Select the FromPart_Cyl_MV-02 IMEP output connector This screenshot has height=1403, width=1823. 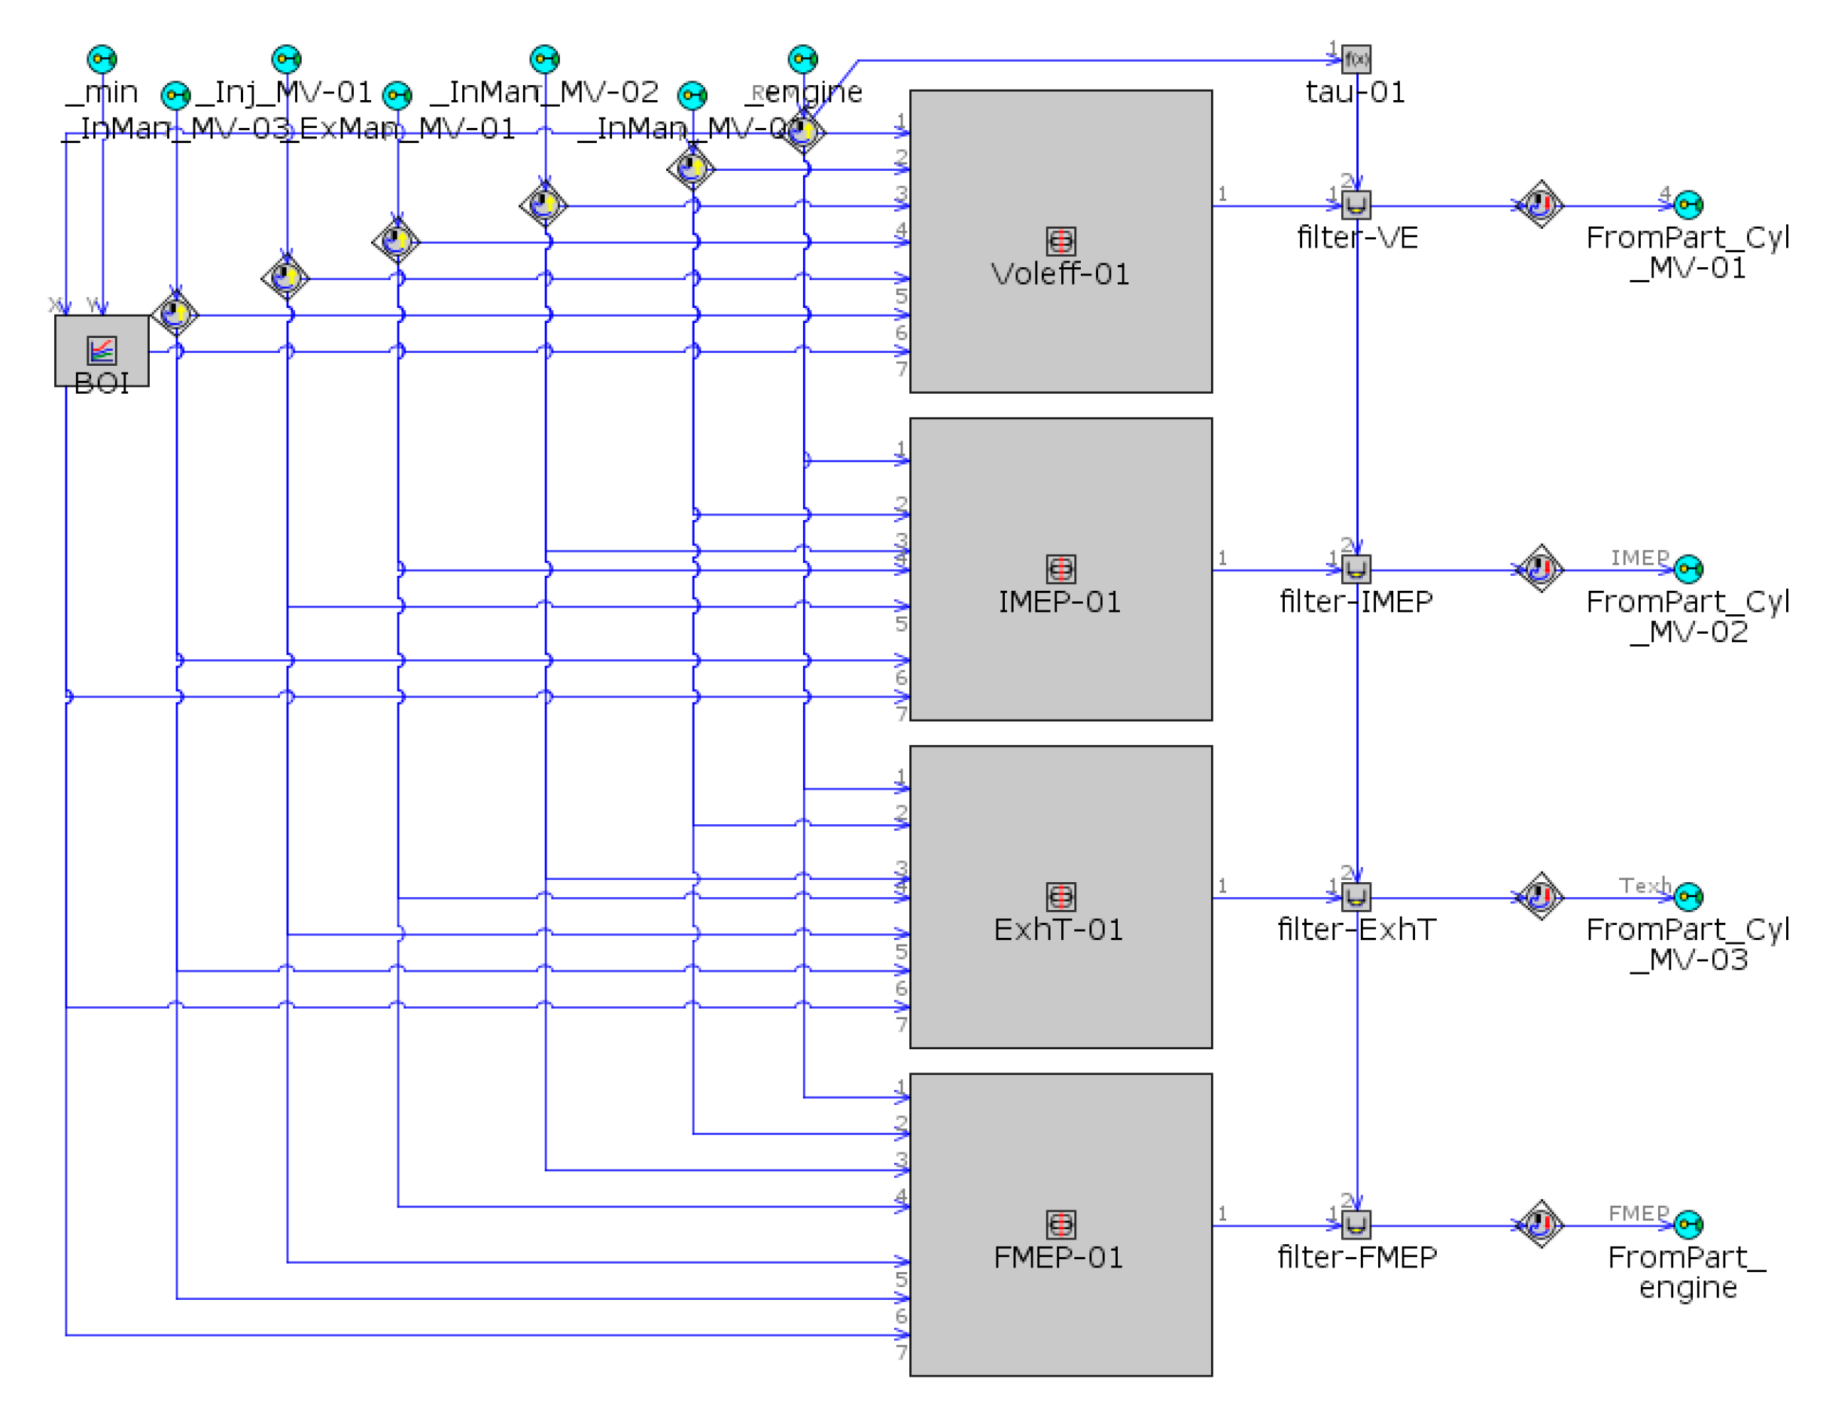click(x=1688, y=569)
